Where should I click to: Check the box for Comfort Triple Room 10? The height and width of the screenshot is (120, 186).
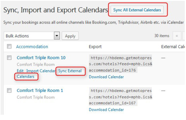click(9, 58)
